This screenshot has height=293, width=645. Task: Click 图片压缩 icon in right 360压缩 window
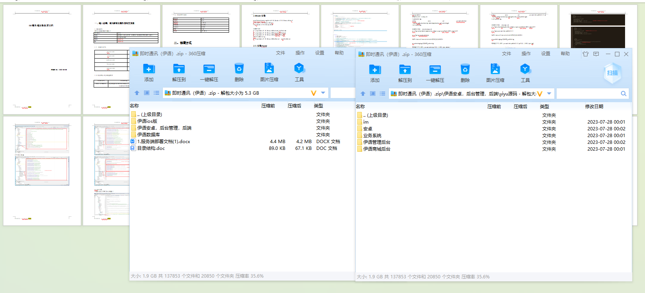tap(495, 69)
